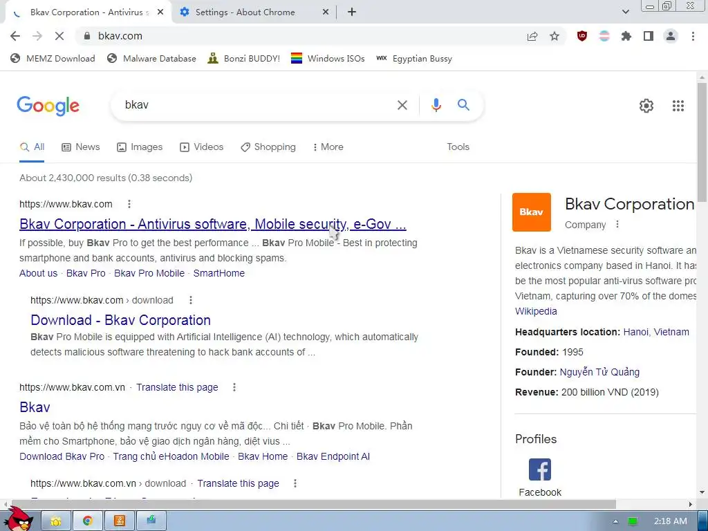The image size is (708, 531).
Task: Show Images search results
Action: [140, 147]
